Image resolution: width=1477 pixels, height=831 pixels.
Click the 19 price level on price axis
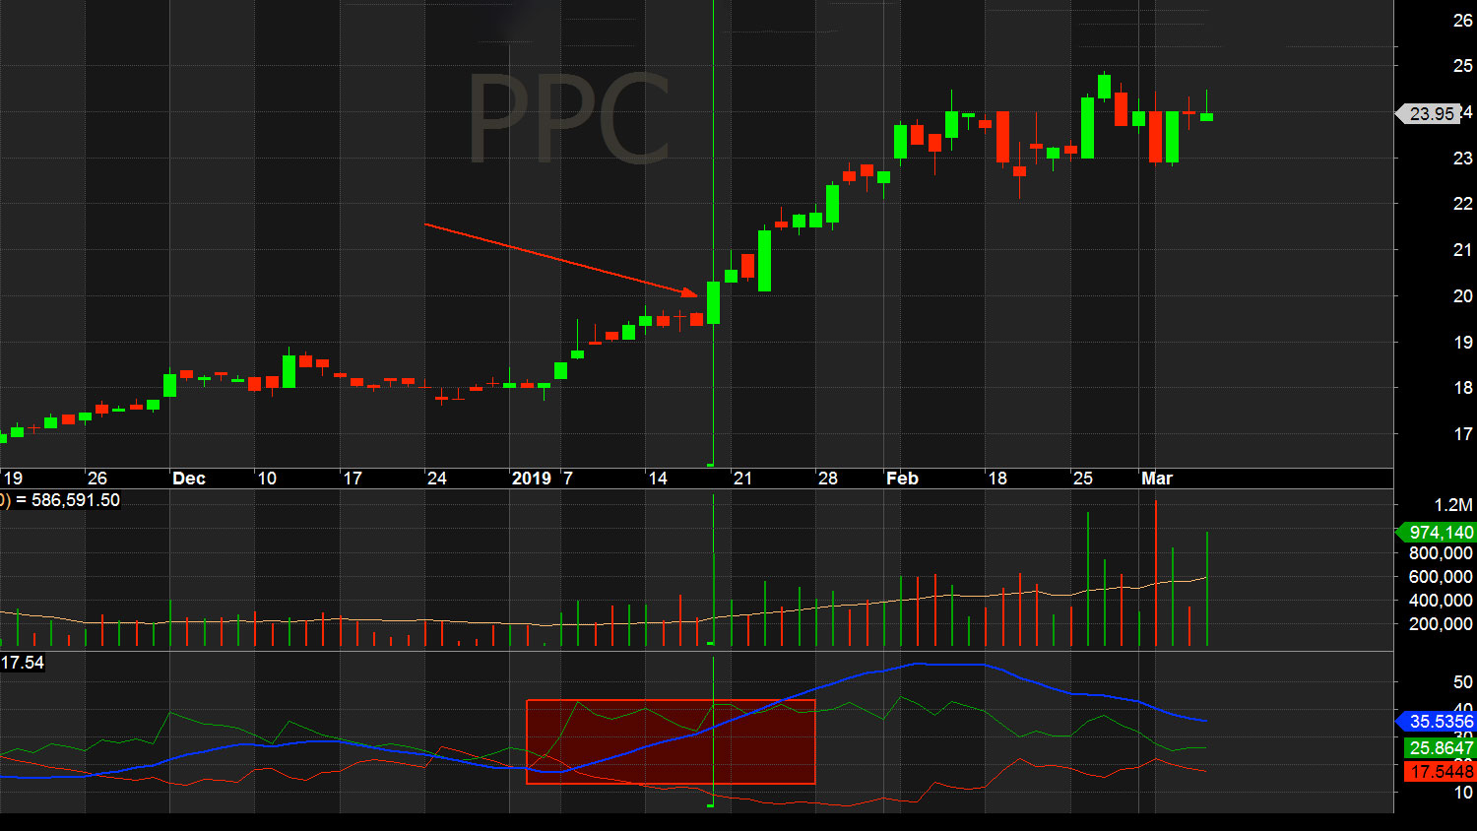click(x=1463, y=343)
